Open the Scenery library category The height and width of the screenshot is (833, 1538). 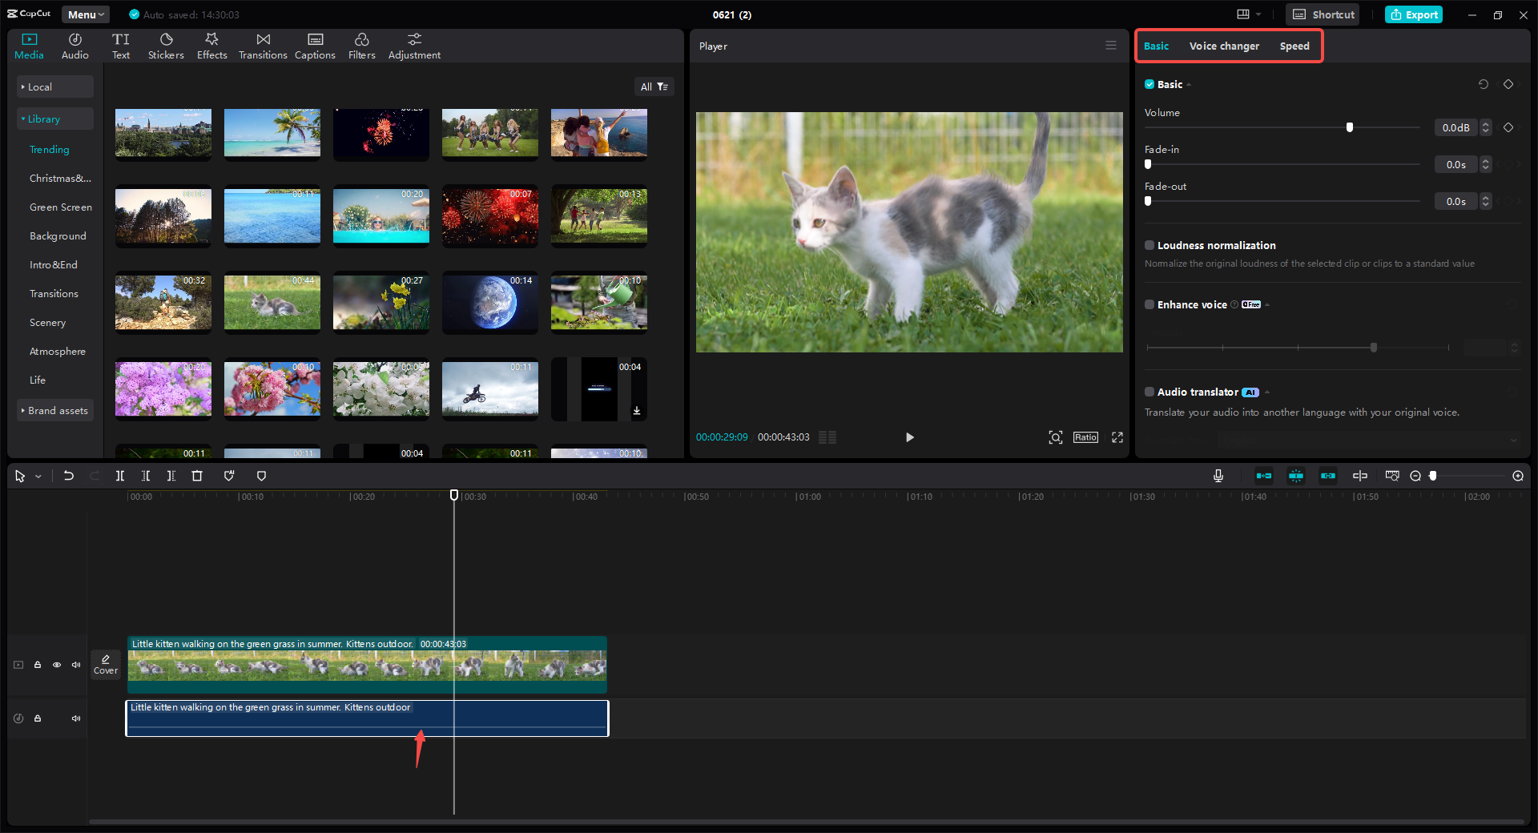pos(47,322)
